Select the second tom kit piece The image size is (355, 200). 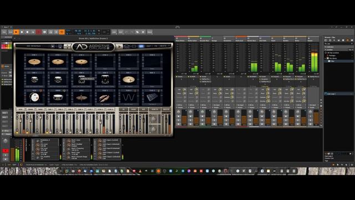[58, 79]
